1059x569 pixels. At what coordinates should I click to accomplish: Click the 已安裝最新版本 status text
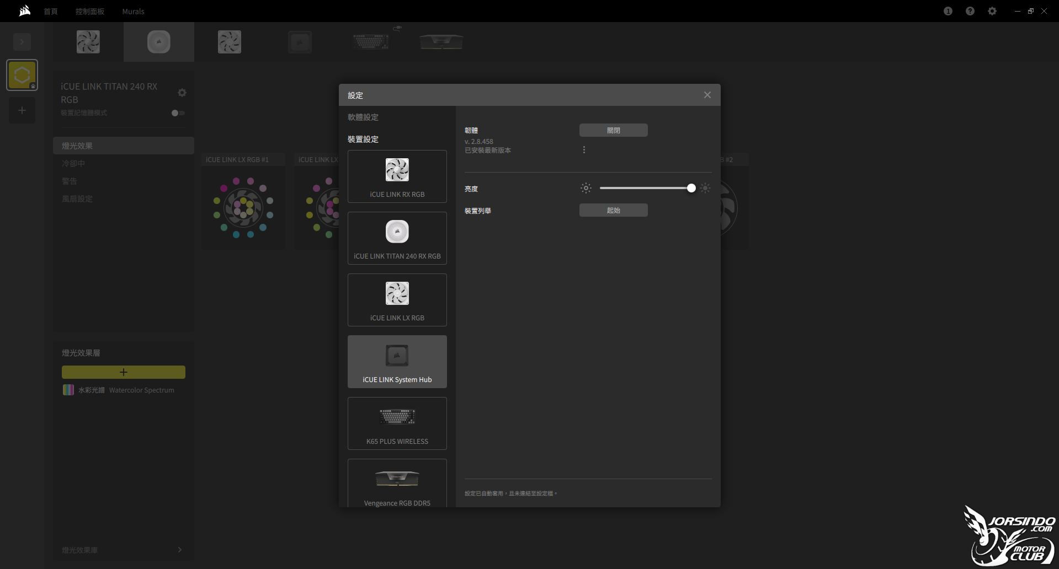(x=488, y=151)
